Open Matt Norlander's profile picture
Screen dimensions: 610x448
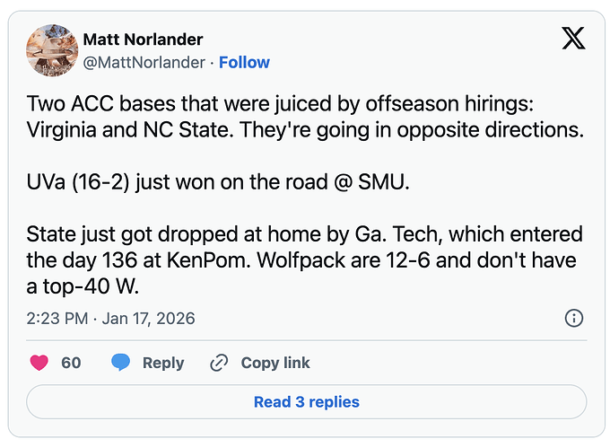click(51, 50)
